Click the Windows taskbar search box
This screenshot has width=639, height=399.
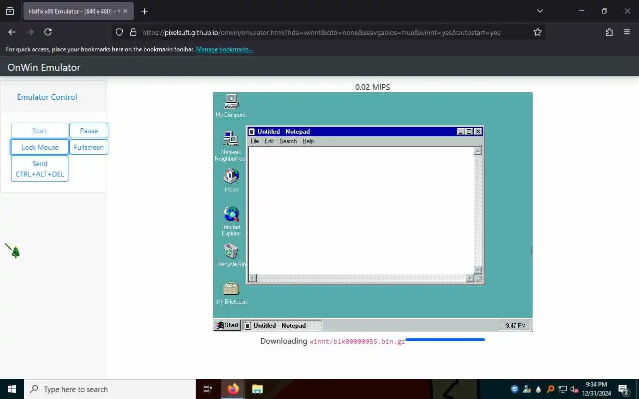[x=110, y=389]
